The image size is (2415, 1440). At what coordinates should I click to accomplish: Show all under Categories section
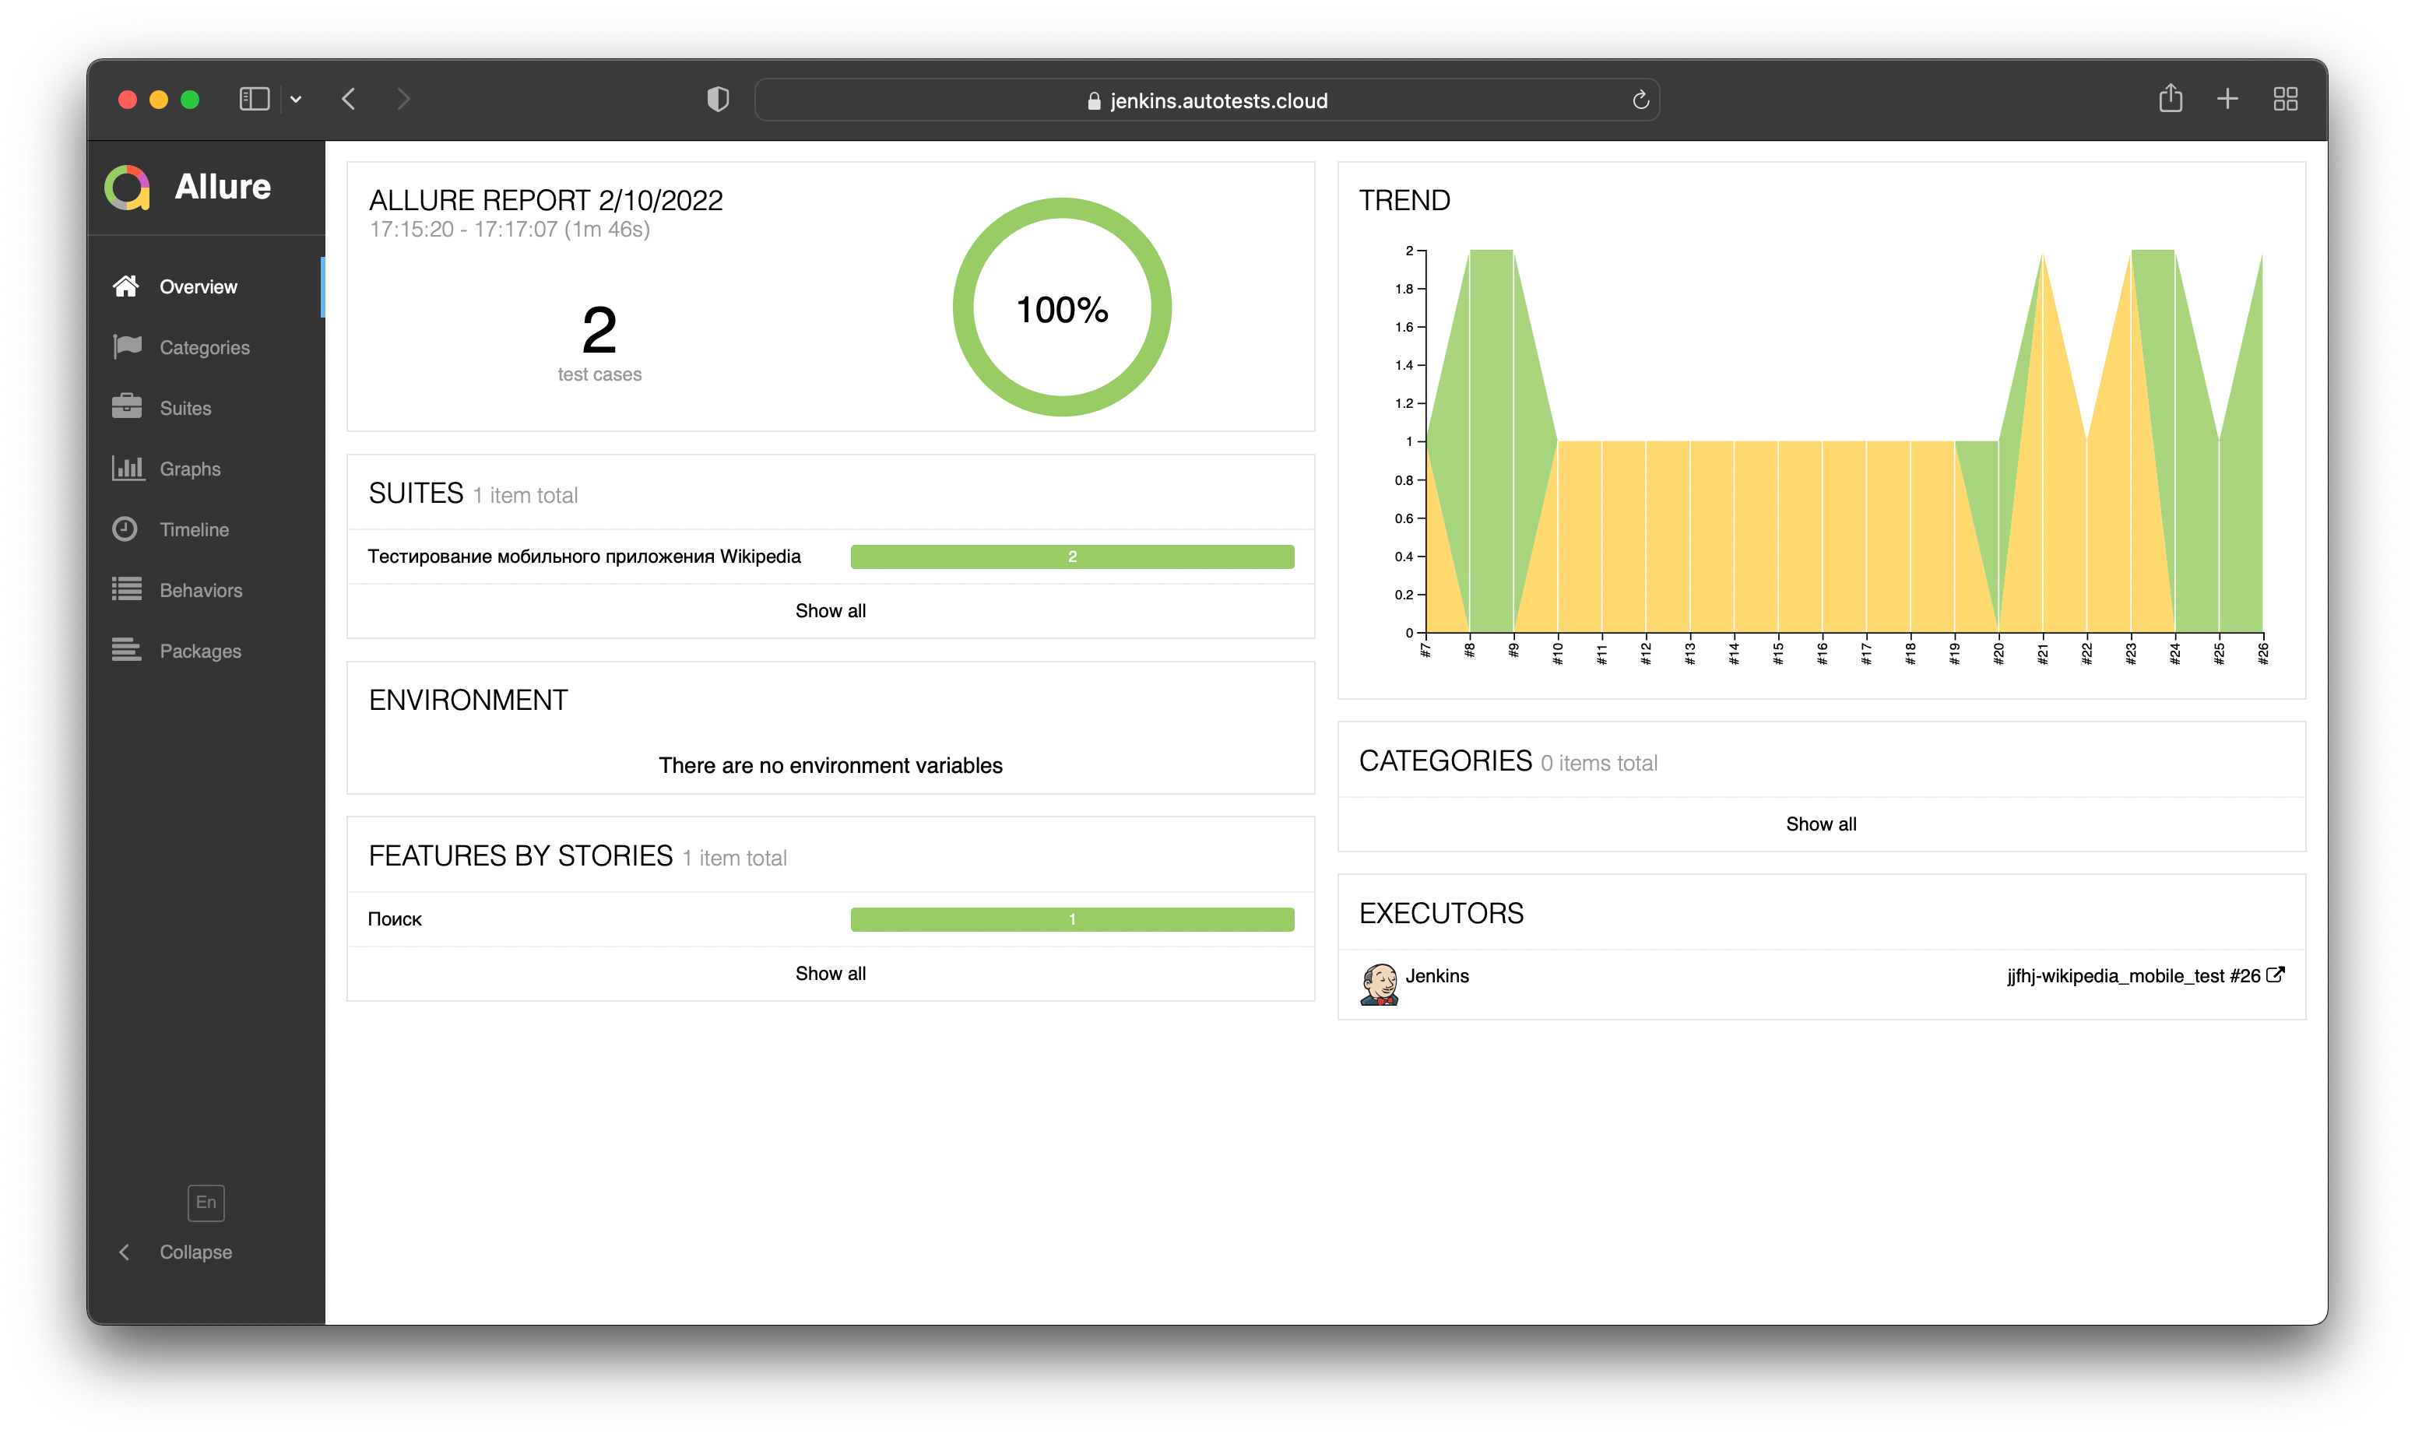[1820, 824]
